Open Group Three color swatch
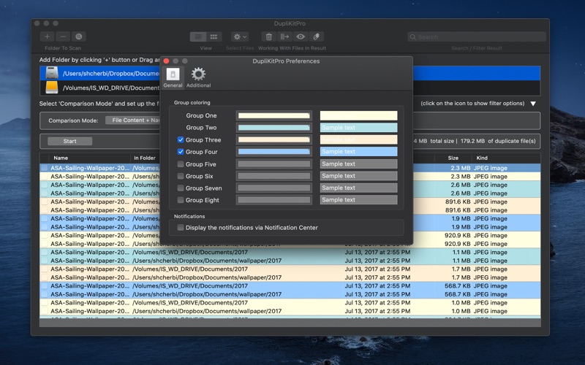This screenshot has width=585, height=365. pos(273,139)
